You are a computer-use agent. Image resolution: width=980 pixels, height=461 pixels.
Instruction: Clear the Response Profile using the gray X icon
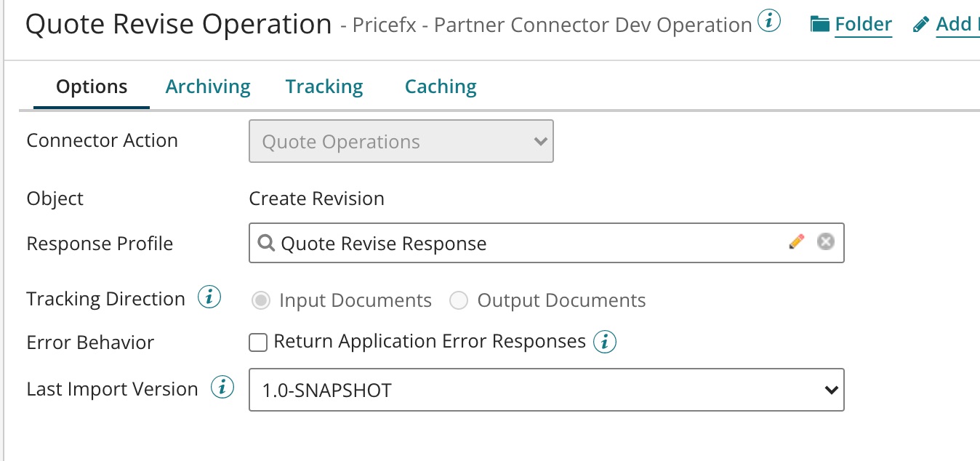[x=825, y=241]
